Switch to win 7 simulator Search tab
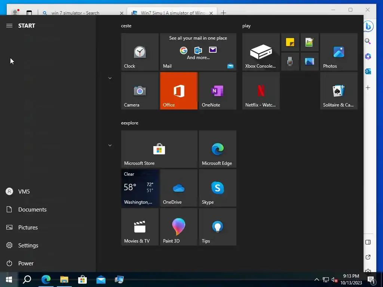This screenshot has width=383, height=287. [x=75, y=13]
